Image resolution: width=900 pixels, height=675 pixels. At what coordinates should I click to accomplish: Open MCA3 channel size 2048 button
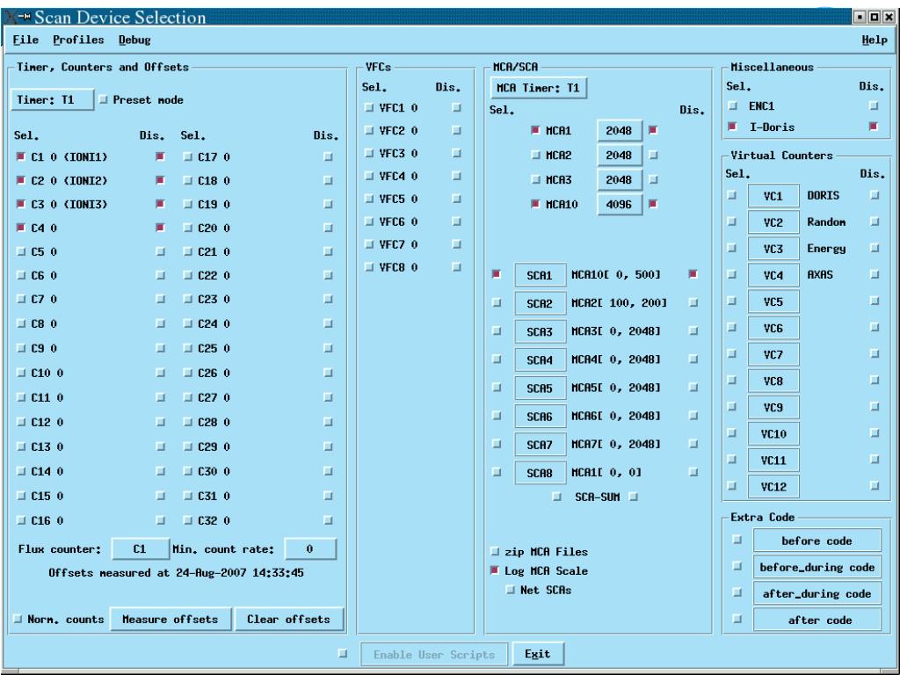(x=620, y=179)
